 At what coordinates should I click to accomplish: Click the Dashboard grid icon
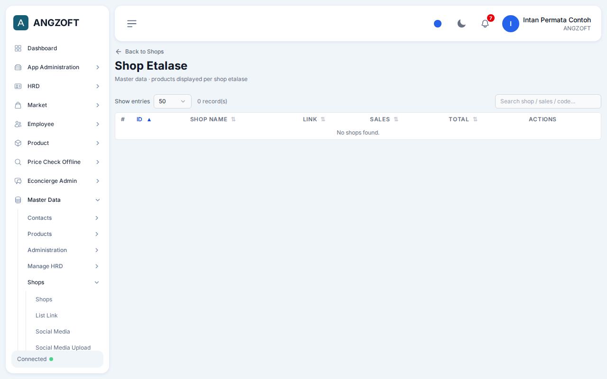tap(18, 48)
